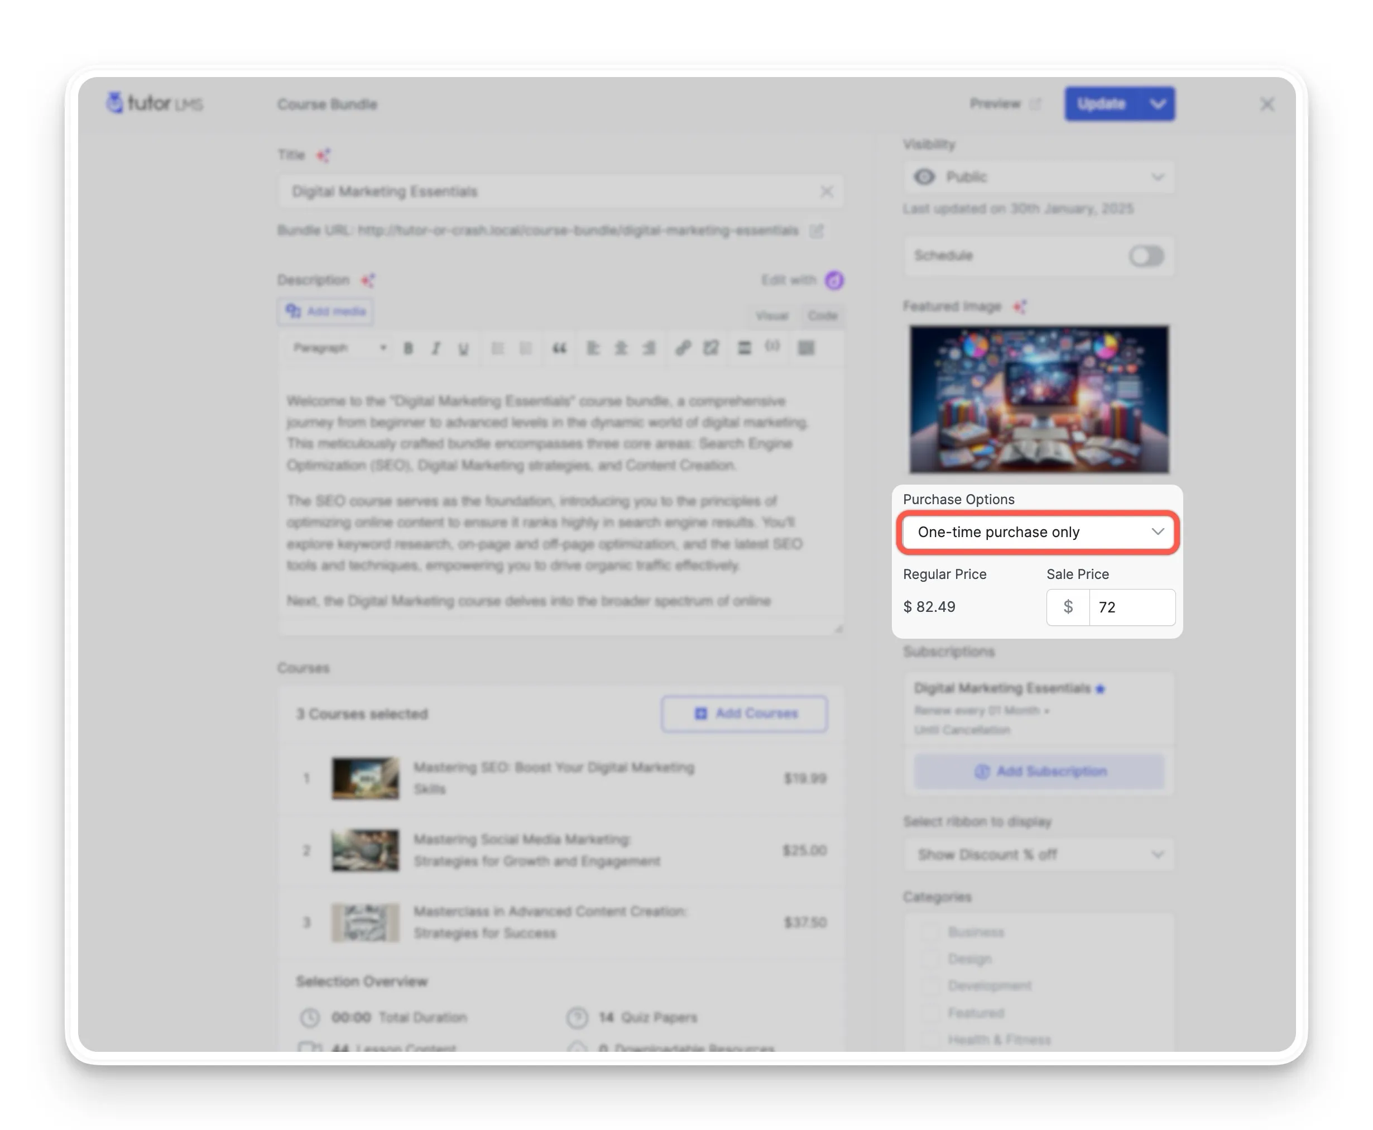The image size is (1373, 1130).
Task: Select the Mastering Social Media Marketing thumbnail
Action: pos(365,850)
